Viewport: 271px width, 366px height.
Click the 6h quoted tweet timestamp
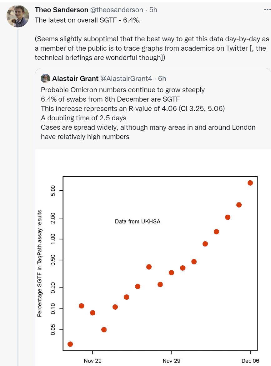tap(162, 78)
